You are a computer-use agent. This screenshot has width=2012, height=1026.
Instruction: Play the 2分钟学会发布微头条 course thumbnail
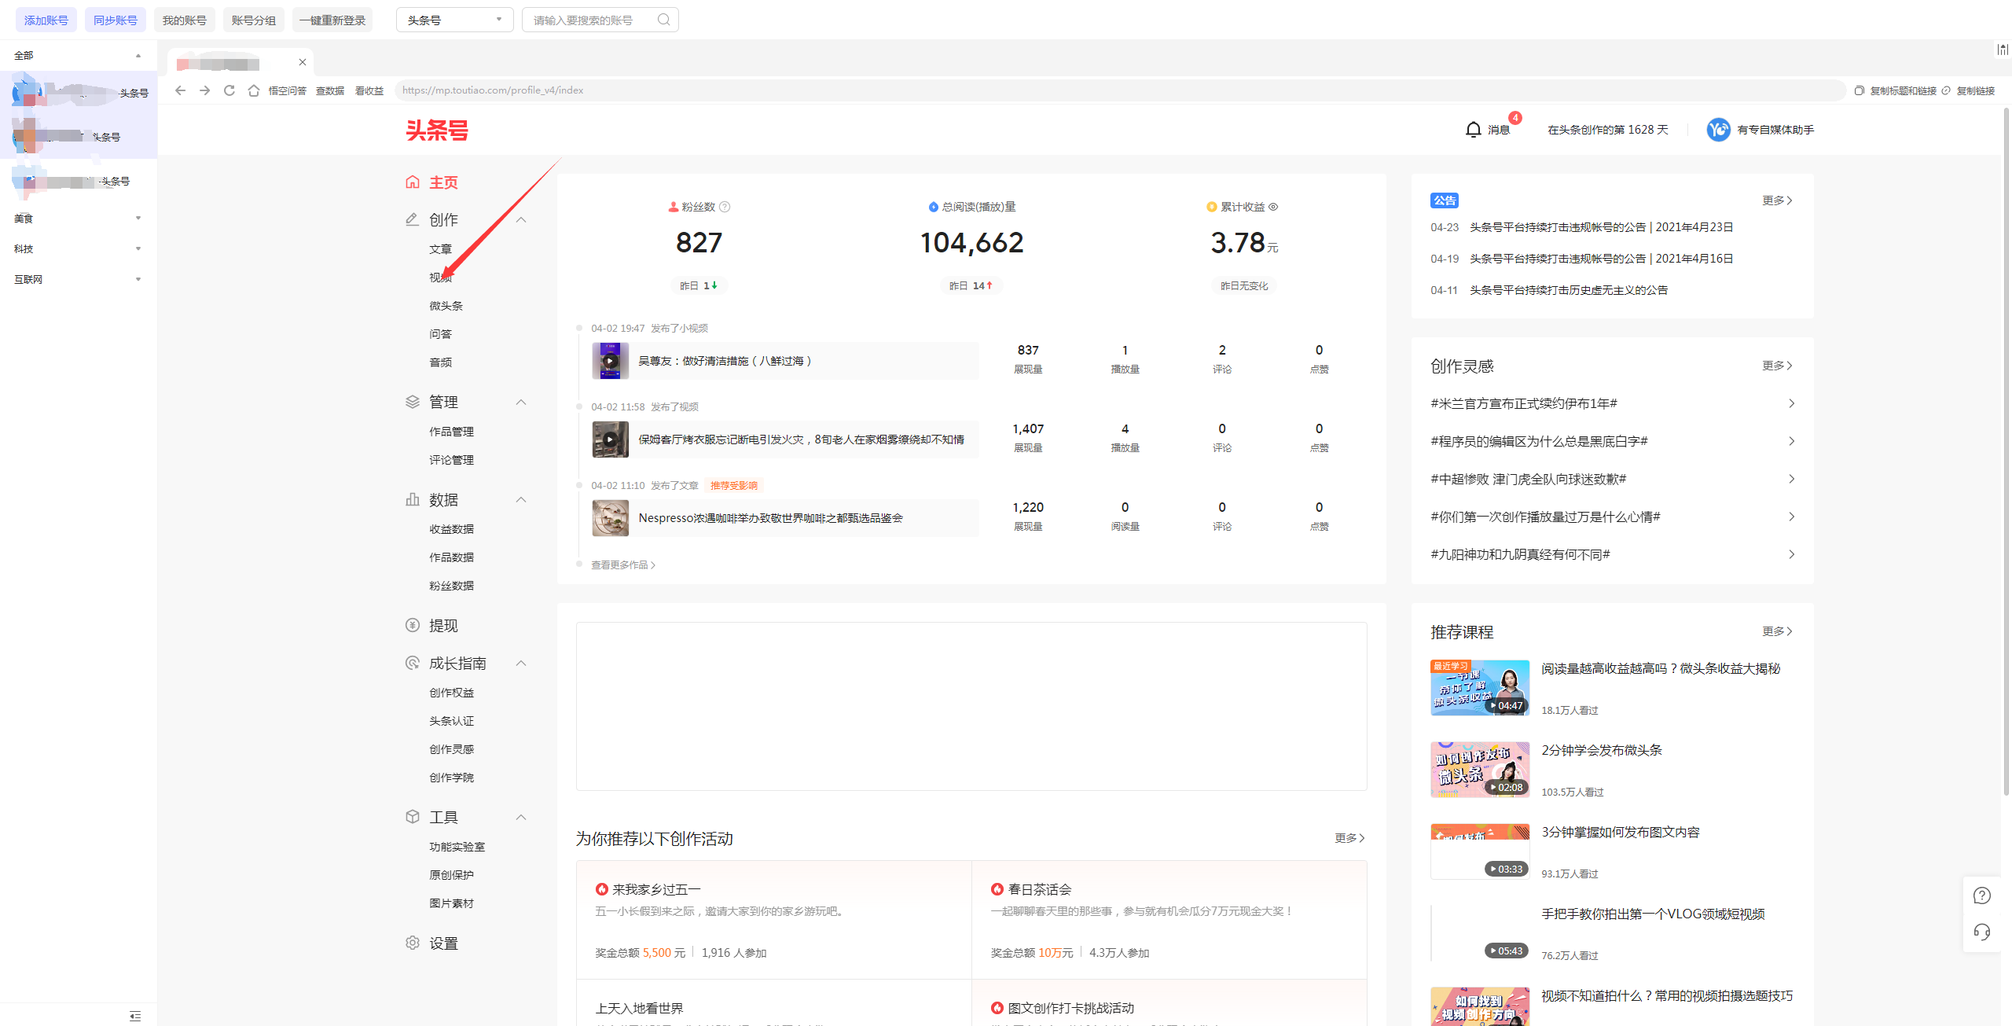(1479, 769)
